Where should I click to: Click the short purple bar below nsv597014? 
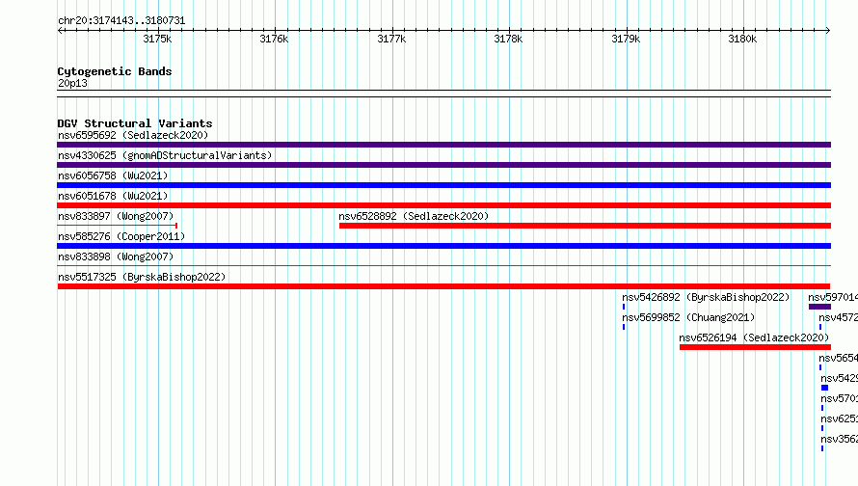[819, 307]
